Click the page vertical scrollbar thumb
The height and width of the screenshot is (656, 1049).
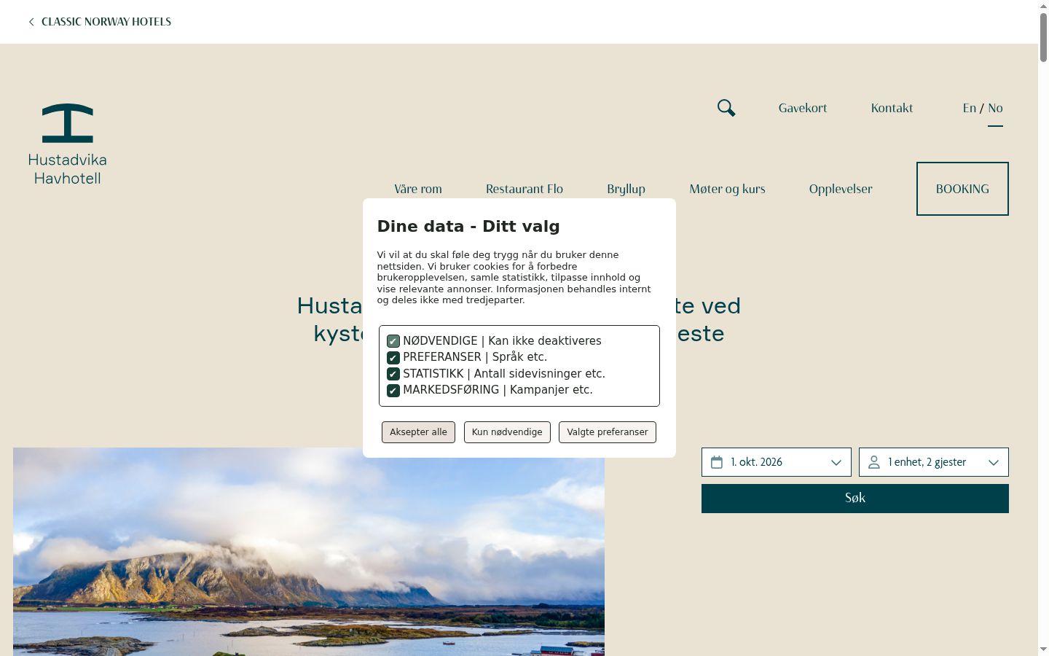coord(1043,36)
